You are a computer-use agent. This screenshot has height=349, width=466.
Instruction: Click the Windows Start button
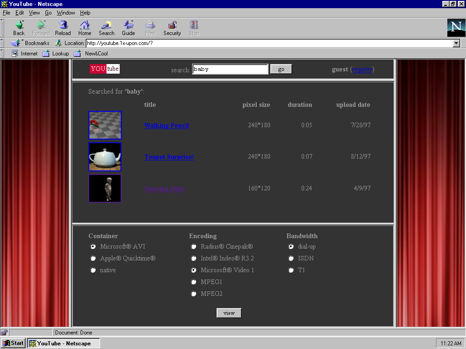tap(13, 343)
